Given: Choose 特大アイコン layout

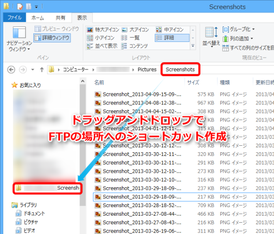Looking at the screenshot, I should 103,30.
